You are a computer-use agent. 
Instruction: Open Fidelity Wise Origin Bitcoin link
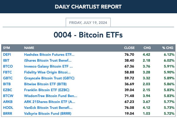pyautogui.click(x=47, y=72)
